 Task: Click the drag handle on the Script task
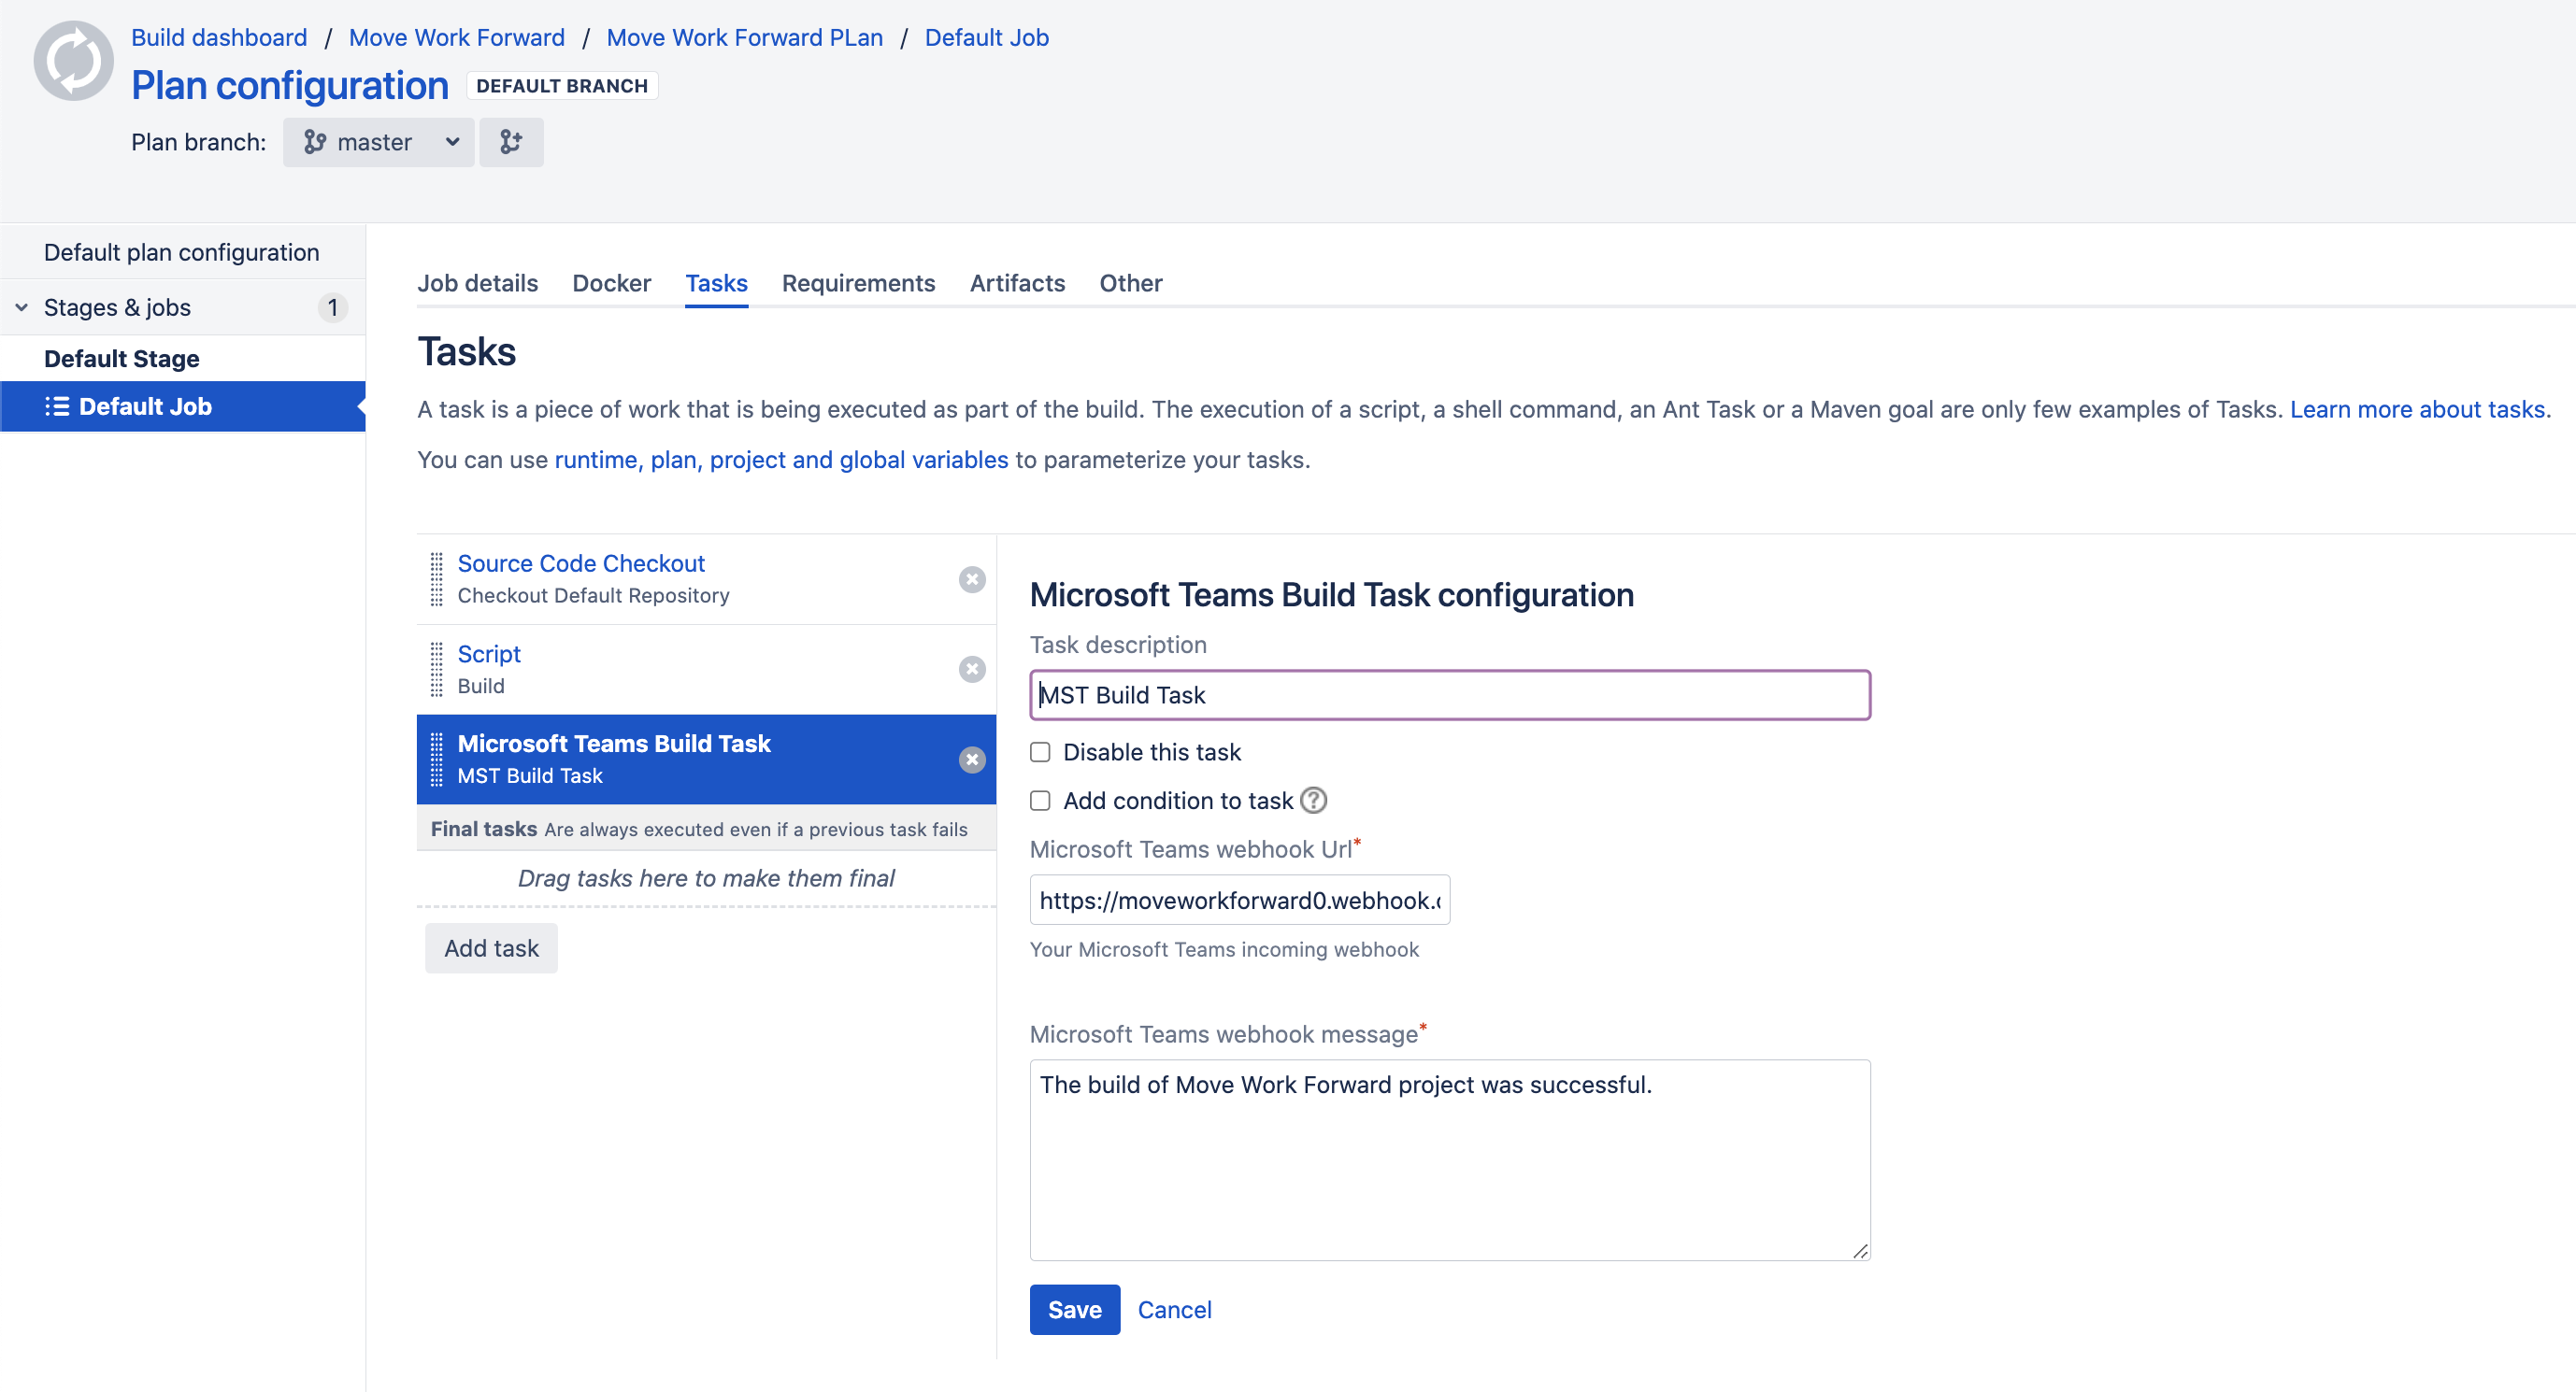tap(436, 670)
